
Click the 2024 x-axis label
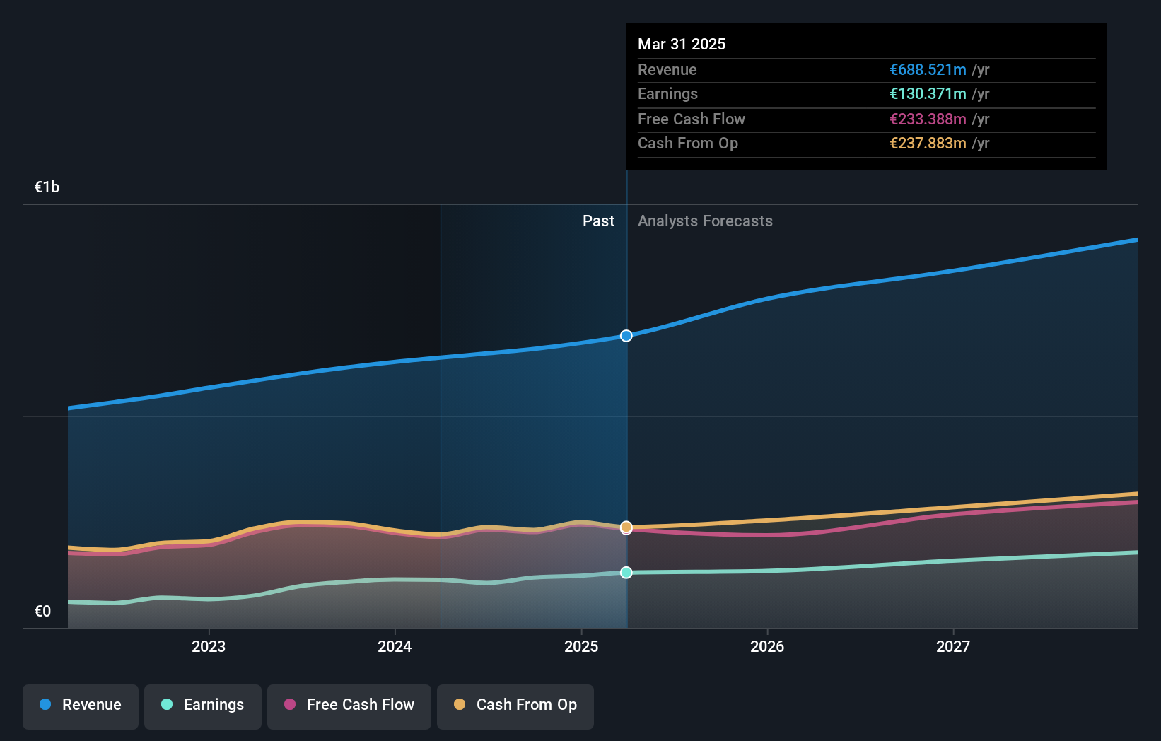click(395, 646)
